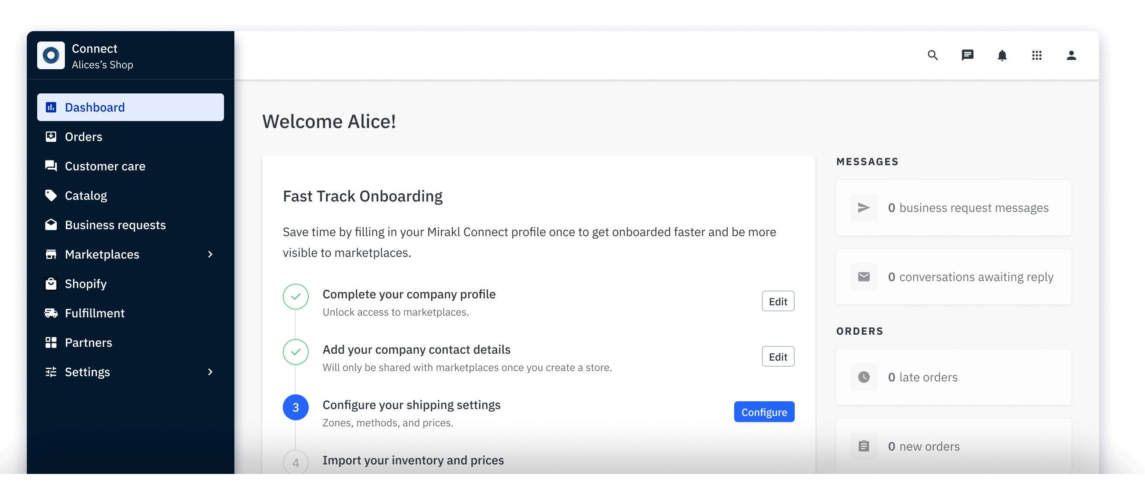The height and width of the screenshot is (499, 1145).
Task: Open the notifications bell icon
Action: 1002,55
